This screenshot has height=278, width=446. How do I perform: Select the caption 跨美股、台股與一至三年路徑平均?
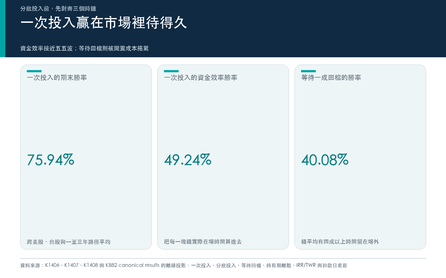69,242
